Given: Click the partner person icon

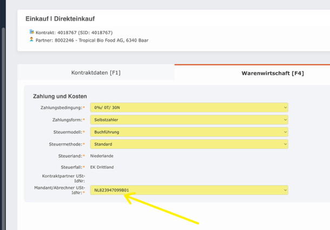Looking at the screenshot, I should [x=31, y=40].
